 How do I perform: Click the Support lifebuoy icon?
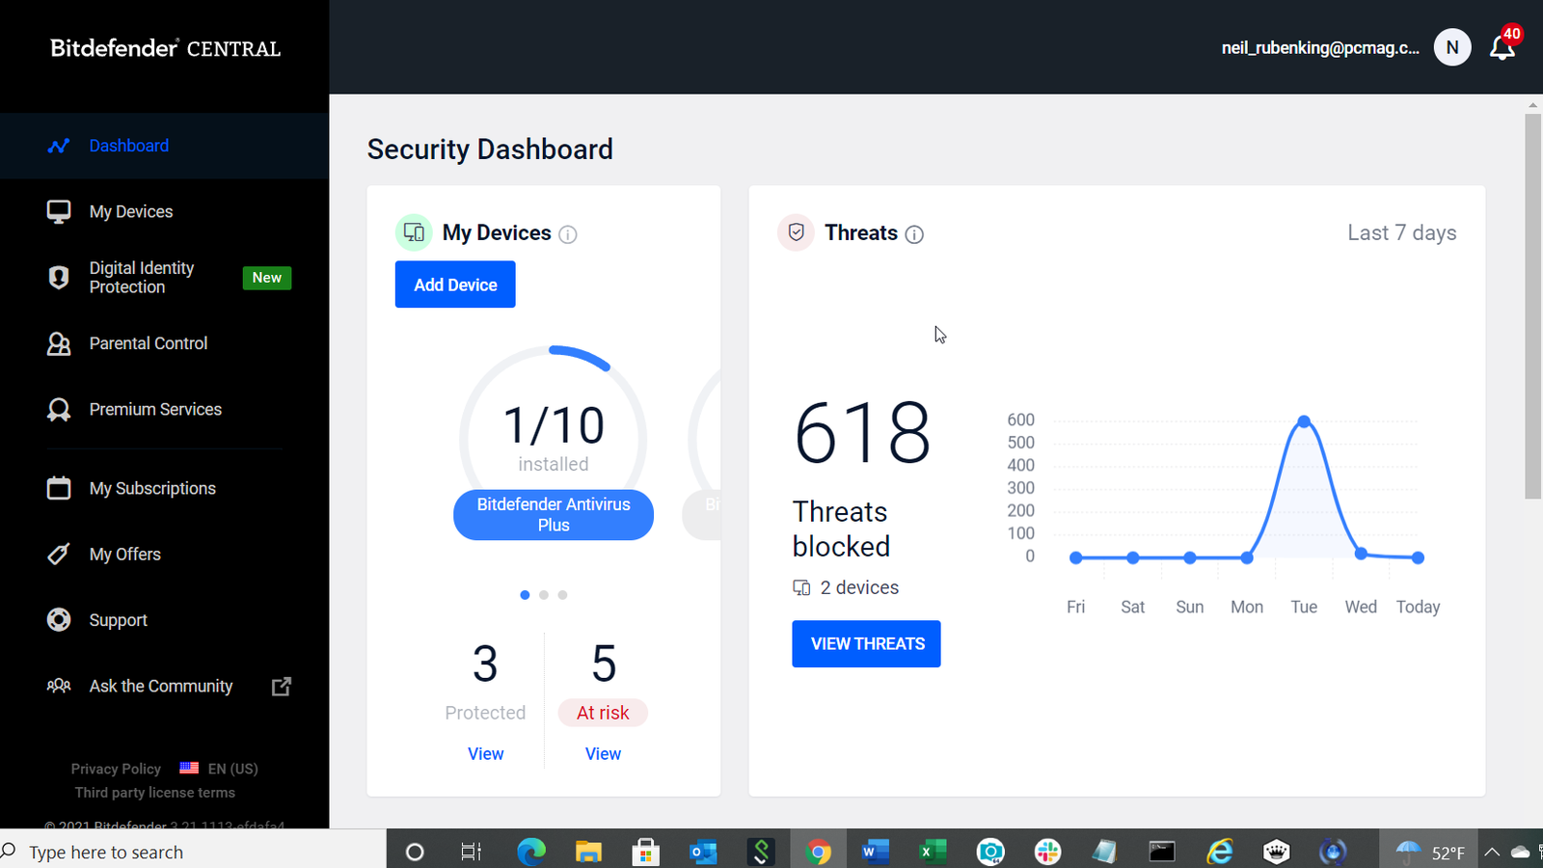point(59,619)
